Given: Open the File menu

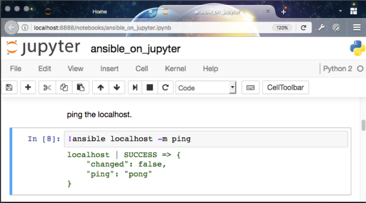Looking at the screenshot, I should click(x=16, y=69).
